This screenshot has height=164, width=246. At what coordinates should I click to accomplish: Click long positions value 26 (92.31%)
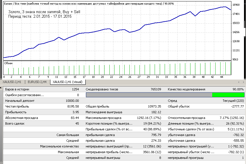235,123
